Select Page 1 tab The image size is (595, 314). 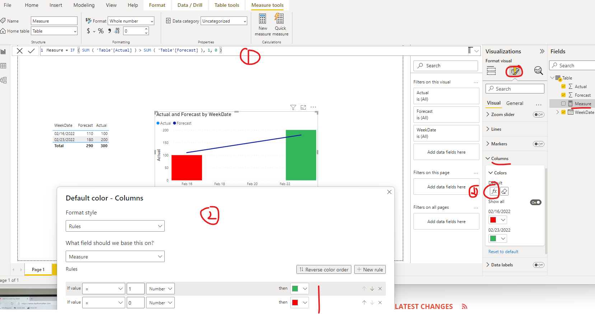click(38, 270)
